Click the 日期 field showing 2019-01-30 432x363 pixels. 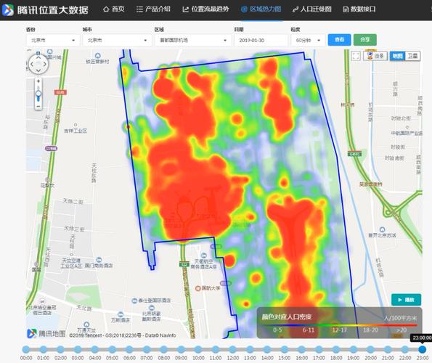261,40
